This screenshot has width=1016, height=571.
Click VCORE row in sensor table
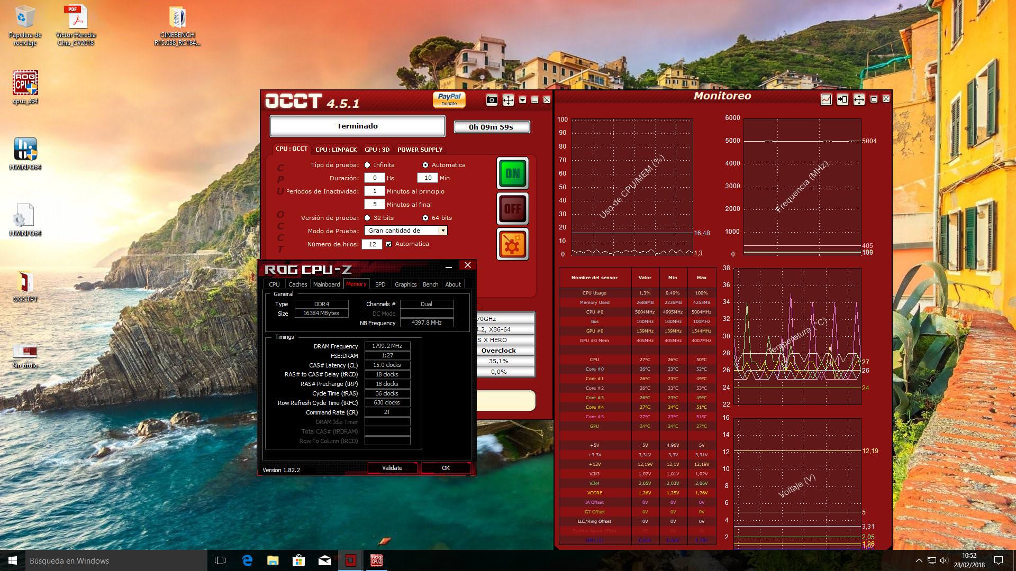637,493
